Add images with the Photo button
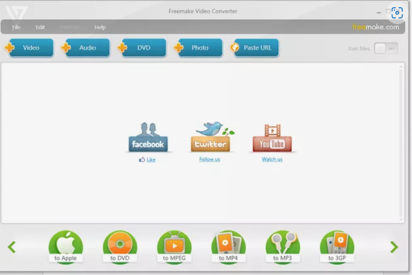This screenshot has width=412, height=275. [198, 48]
